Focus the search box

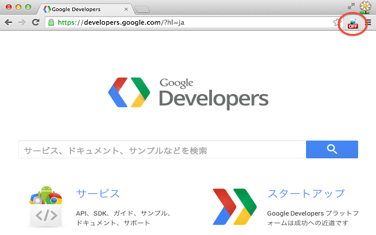(162, 149)
